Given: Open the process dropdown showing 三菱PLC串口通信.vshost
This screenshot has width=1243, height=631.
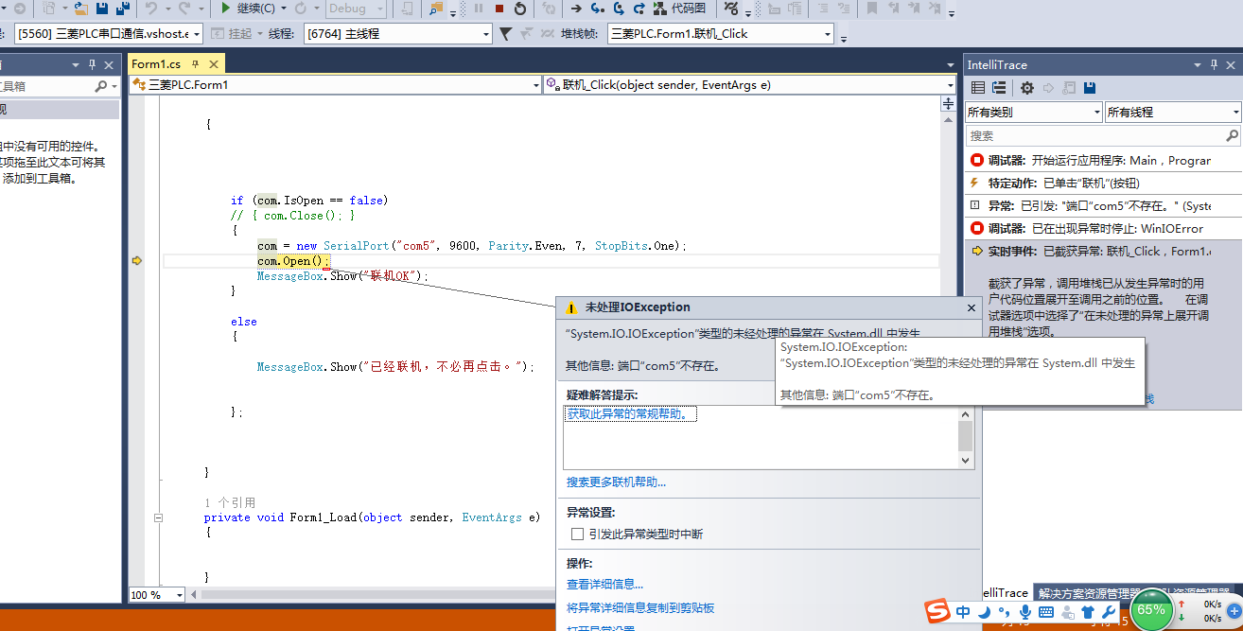Looking at the screenshot, I should [x=109, y=34].
